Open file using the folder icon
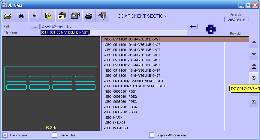This screenshot has width=260, height=140. click(x=8, y=16)
